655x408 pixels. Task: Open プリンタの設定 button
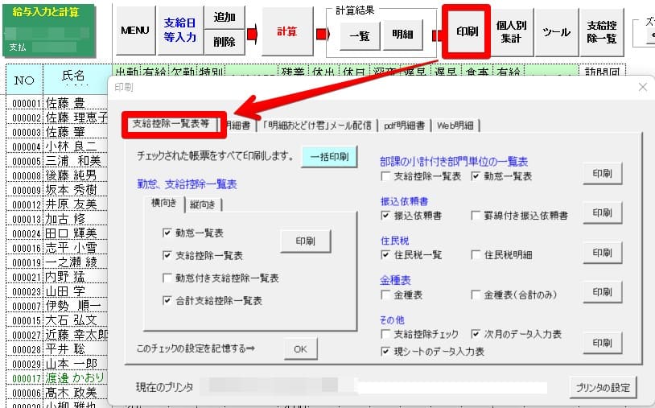pos(602,387)
